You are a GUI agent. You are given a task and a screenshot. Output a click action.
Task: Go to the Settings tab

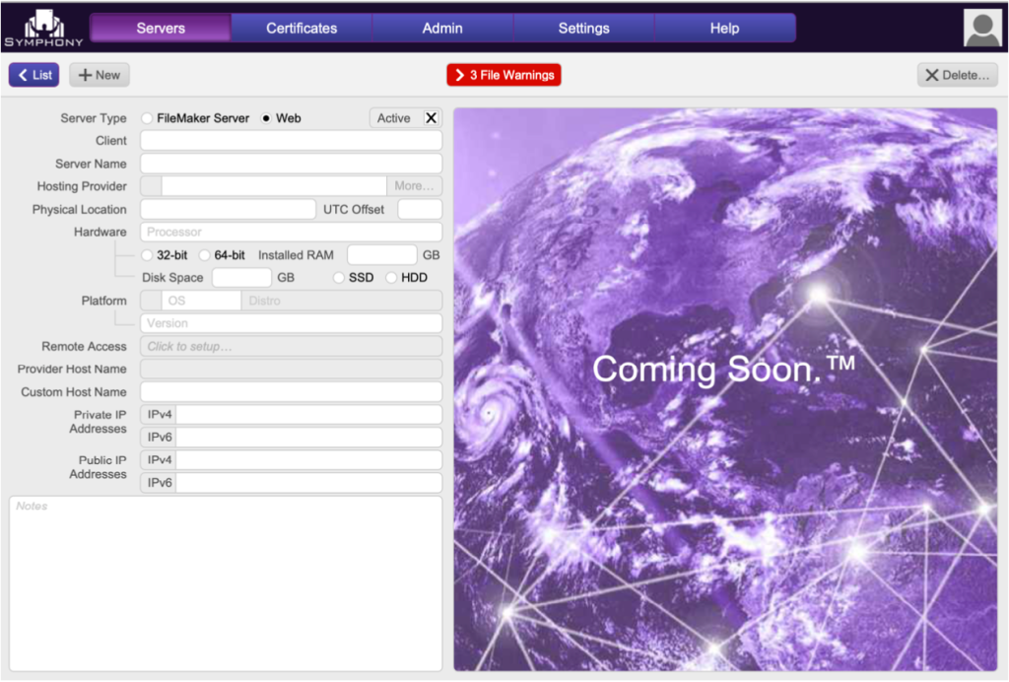(582, 27)
